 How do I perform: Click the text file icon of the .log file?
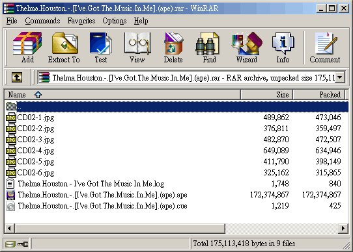[x=10, y=184]
